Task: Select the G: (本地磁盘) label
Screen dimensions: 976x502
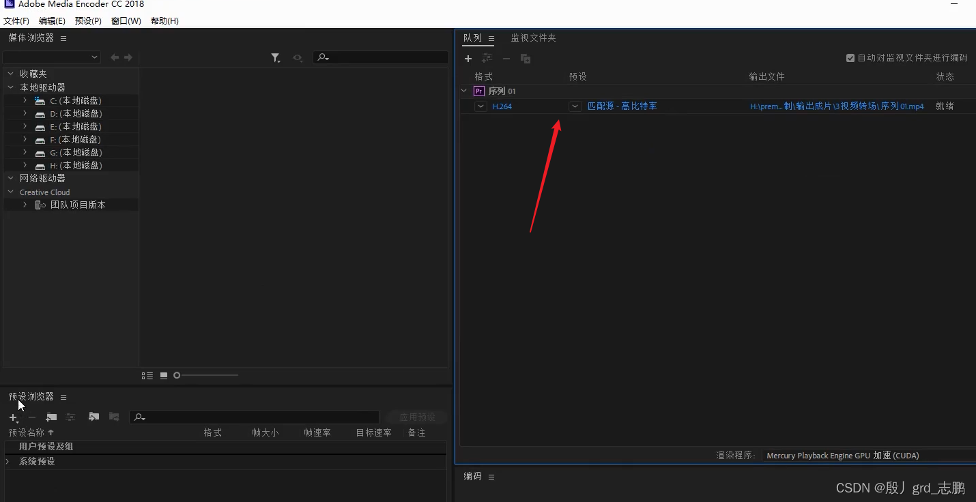Action: [x=76, y=152]
